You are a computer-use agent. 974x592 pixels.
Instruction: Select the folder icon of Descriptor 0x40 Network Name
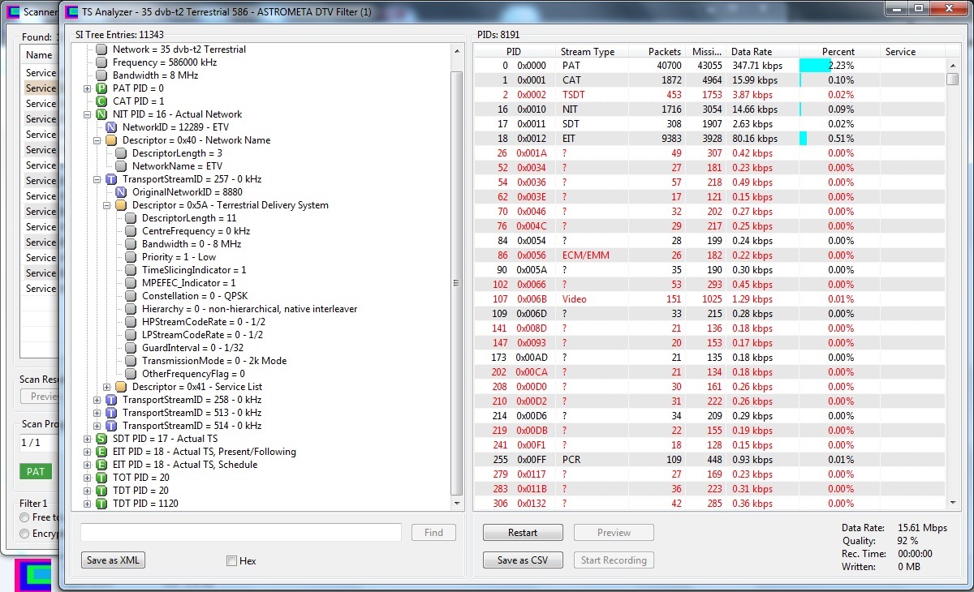coord(111,140)
